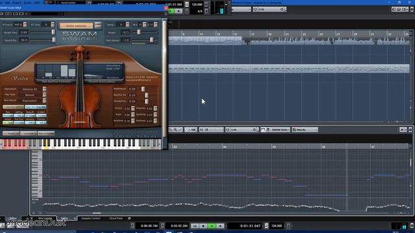Screen dimensions: 415x233
Task: Adjust the M.Tune Hz stepper
Action: click(25, 25)
